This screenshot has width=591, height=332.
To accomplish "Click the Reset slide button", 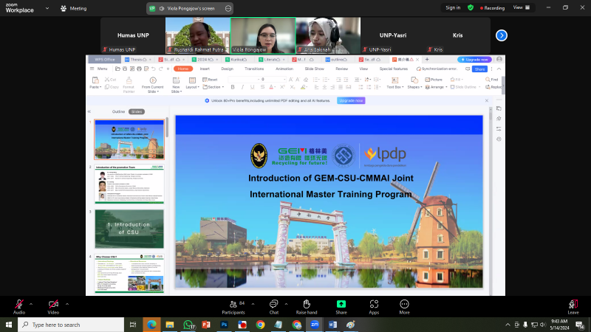I will (x=210, y=80).
